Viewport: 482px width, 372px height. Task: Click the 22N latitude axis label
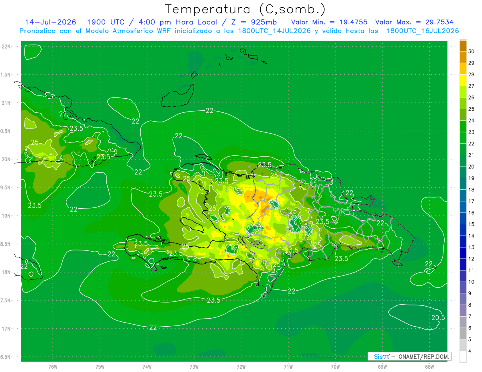point(6,47)
